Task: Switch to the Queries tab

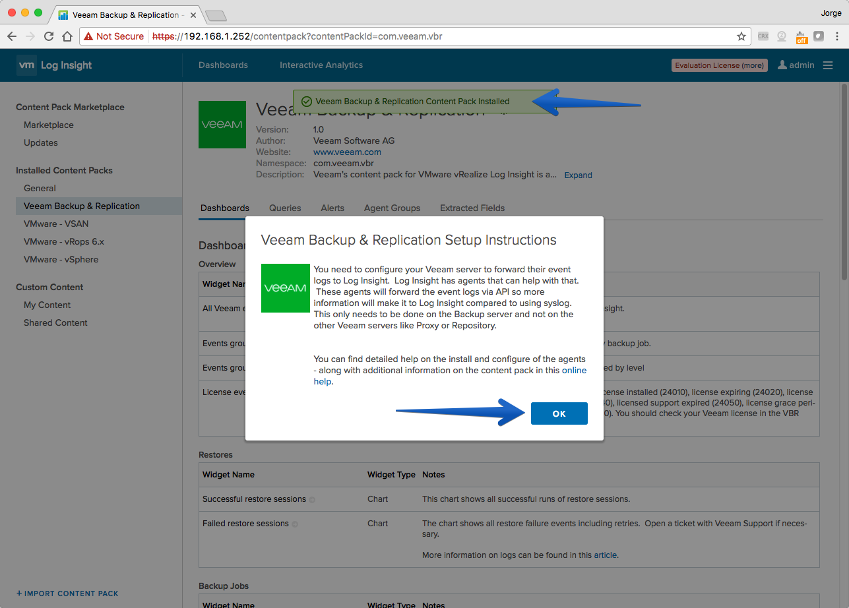Action: click(285, 208)
